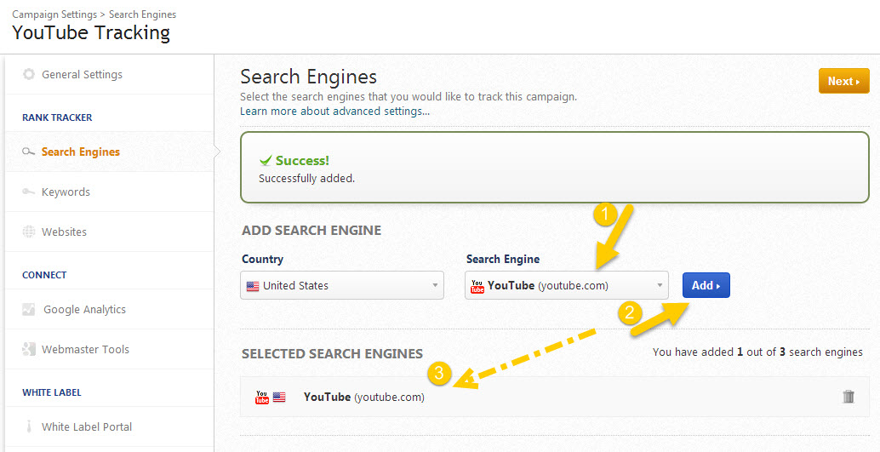Viewport: 880px width, 452px height.
Task: Click the White Label Portal icon
Action: tap(29, 426)
